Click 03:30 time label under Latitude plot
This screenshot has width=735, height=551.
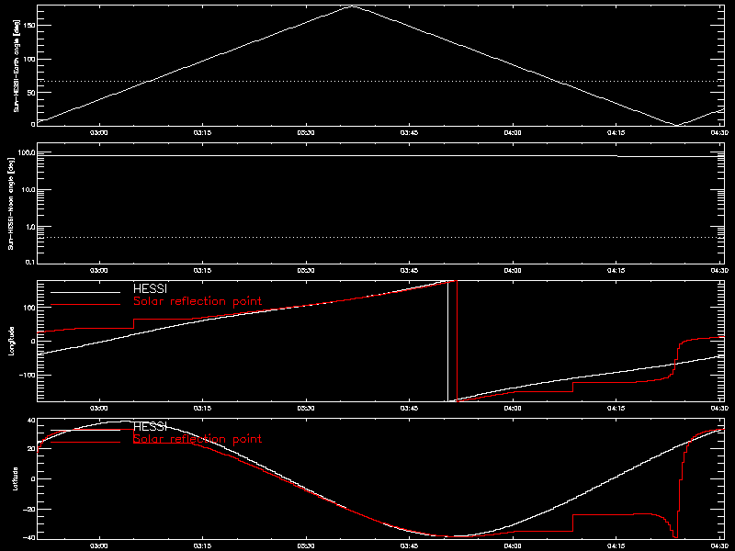tap(306, 545)
